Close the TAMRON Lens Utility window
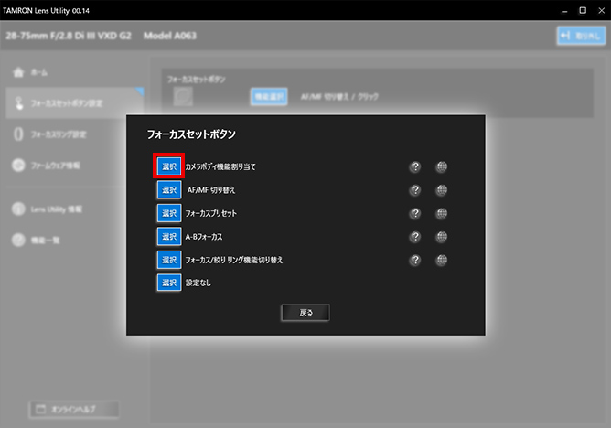 pos(601,10)
